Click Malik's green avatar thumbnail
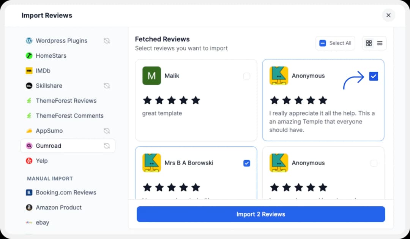Screen dimensions: 410x239 pos(151,76)
